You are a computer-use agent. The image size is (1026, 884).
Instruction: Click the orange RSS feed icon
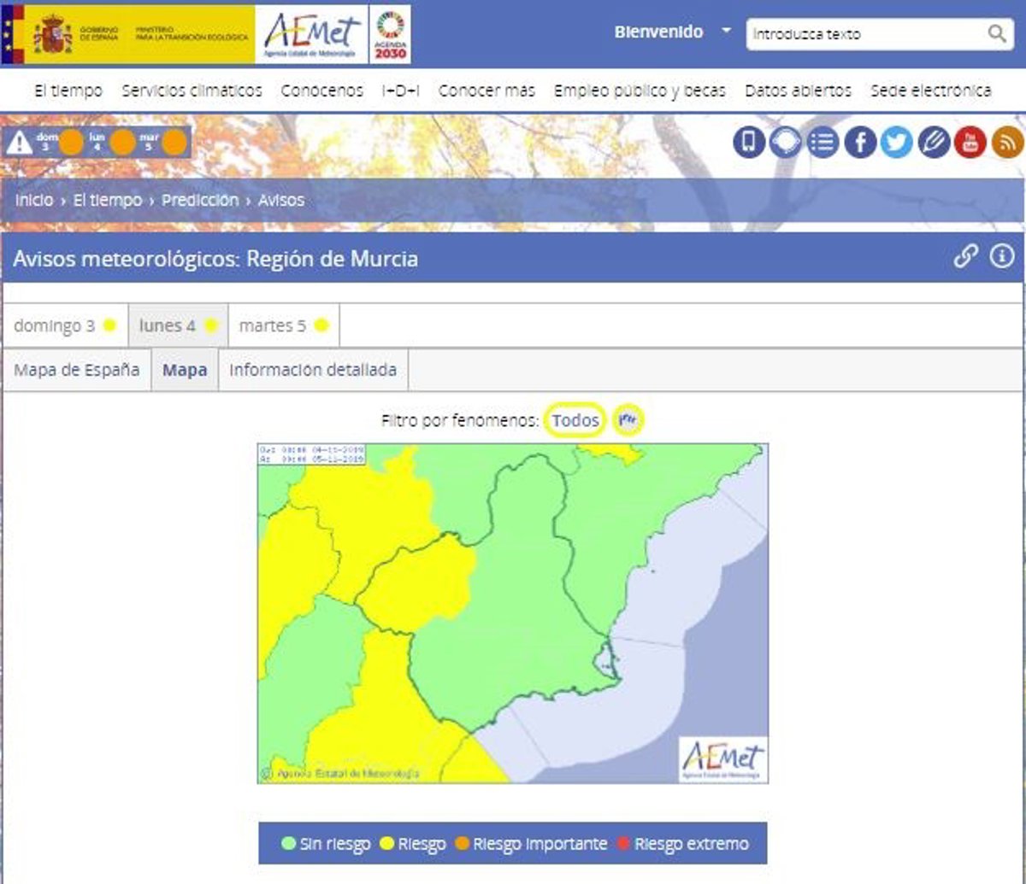[x=1007, y=143]
